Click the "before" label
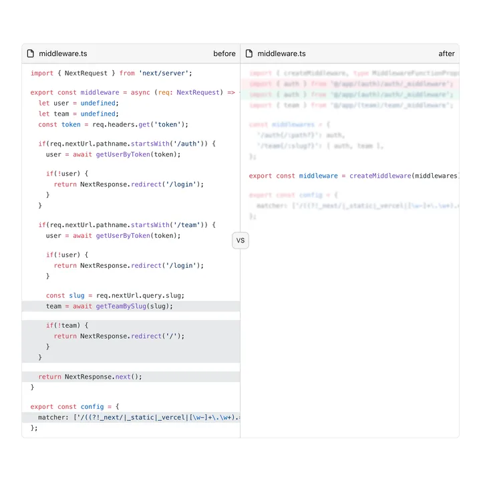Image resolution: width=481 pixels, height=481 pixels. click(x=224, y=53)
